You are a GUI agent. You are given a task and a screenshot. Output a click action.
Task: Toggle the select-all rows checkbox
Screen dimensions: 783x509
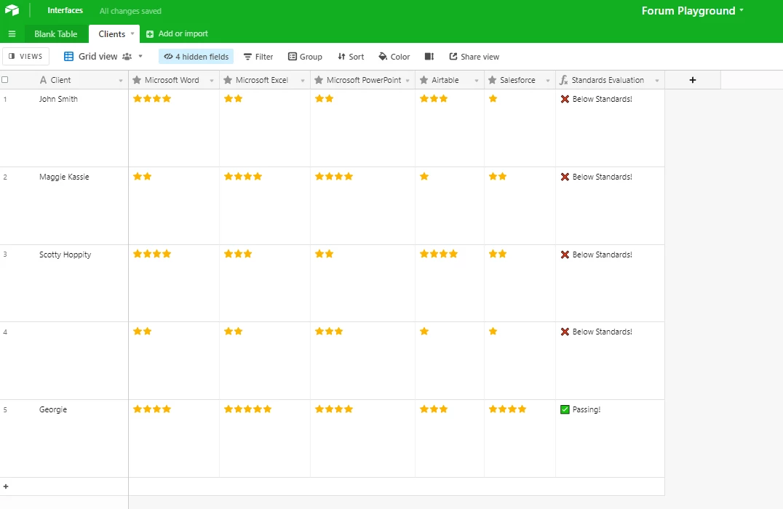click(x=5, y=80)
